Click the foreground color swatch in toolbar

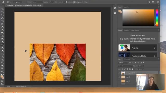[x=2, y=76]
